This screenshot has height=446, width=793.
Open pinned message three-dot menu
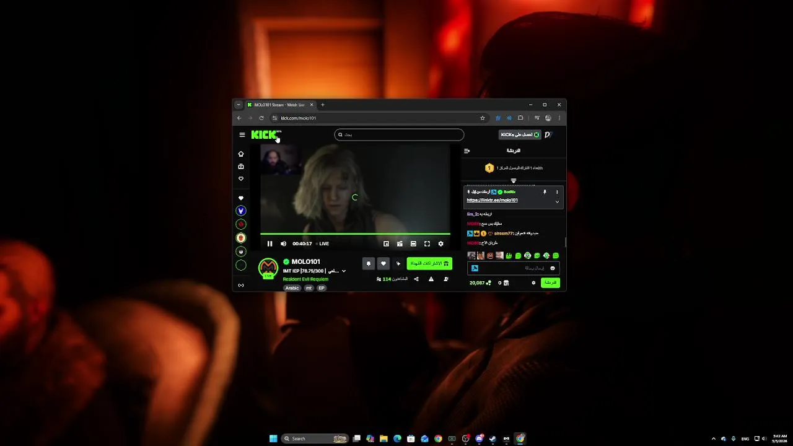(x=557, y=192)
